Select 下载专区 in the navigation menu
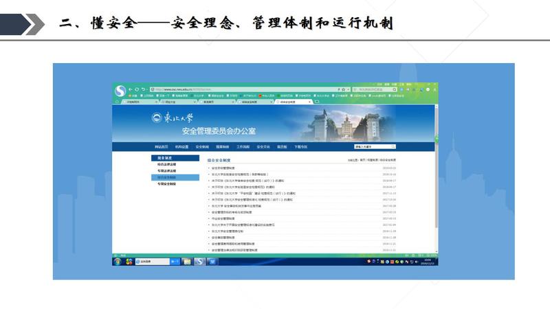Screen dimensions: 550x309 [x=301, y=146]
